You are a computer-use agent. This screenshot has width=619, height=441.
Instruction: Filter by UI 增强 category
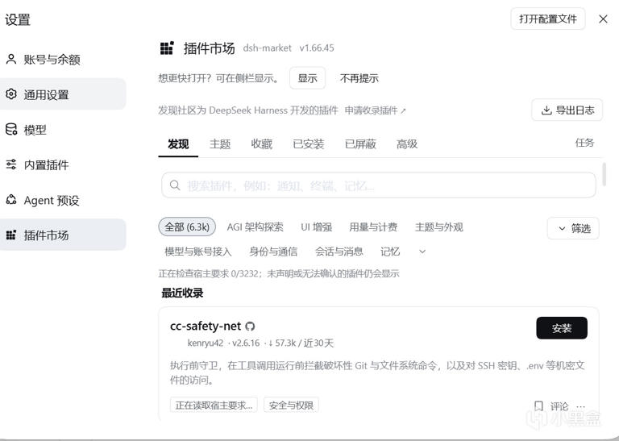pyautogui.click(x=316, y=227)
